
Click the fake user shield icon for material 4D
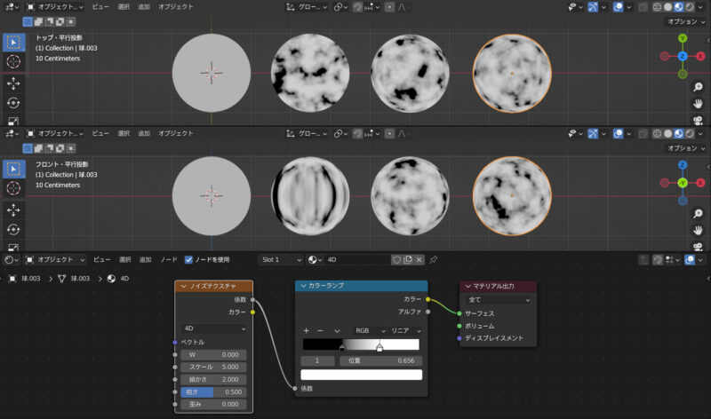396,259
